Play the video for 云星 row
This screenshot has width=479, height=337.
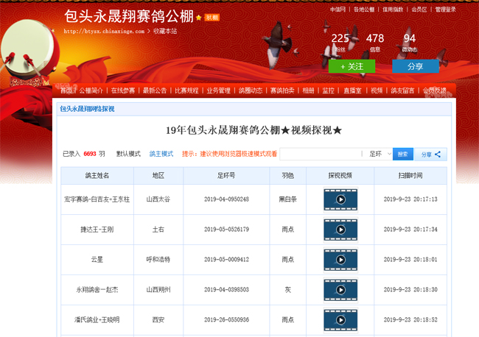(340, 260)
